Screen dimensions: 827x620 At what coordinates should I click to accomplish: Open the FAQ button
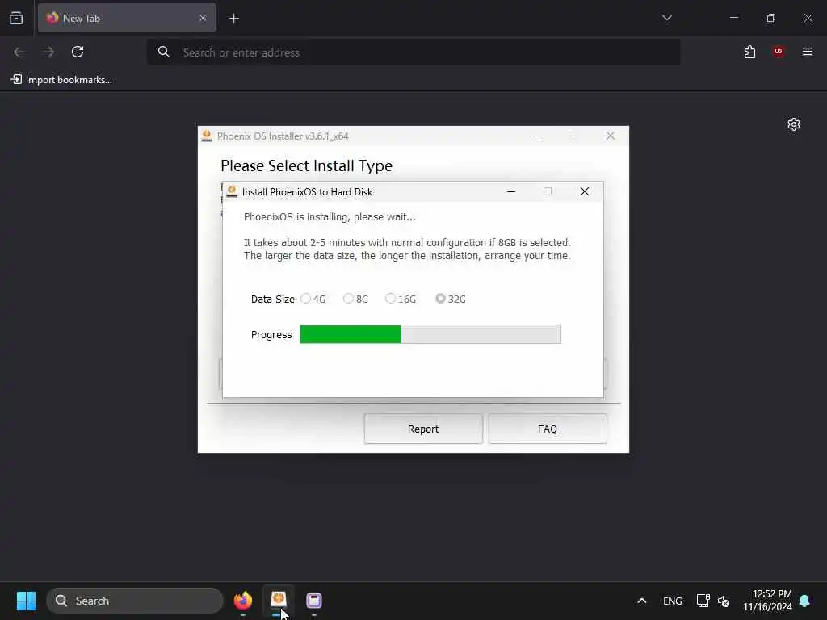point(548,429)
